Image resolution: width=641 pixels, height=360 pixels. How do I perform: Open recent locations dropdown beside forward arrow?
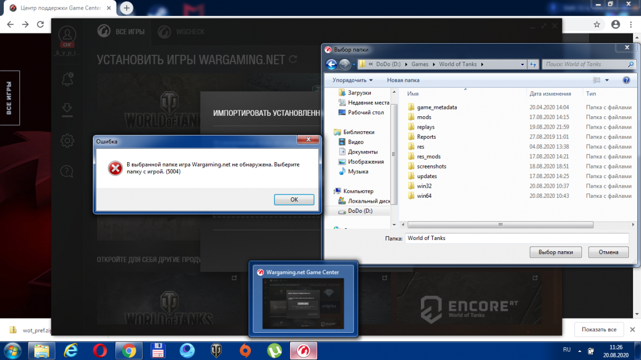pos(354,65)
